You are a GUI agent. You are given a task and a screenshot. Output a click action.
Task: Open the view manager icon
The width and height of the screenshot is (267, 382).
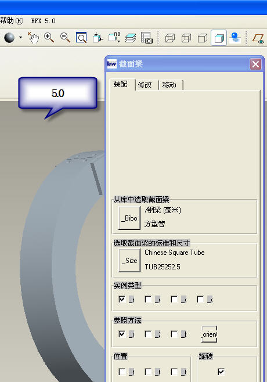coord(147,38)
